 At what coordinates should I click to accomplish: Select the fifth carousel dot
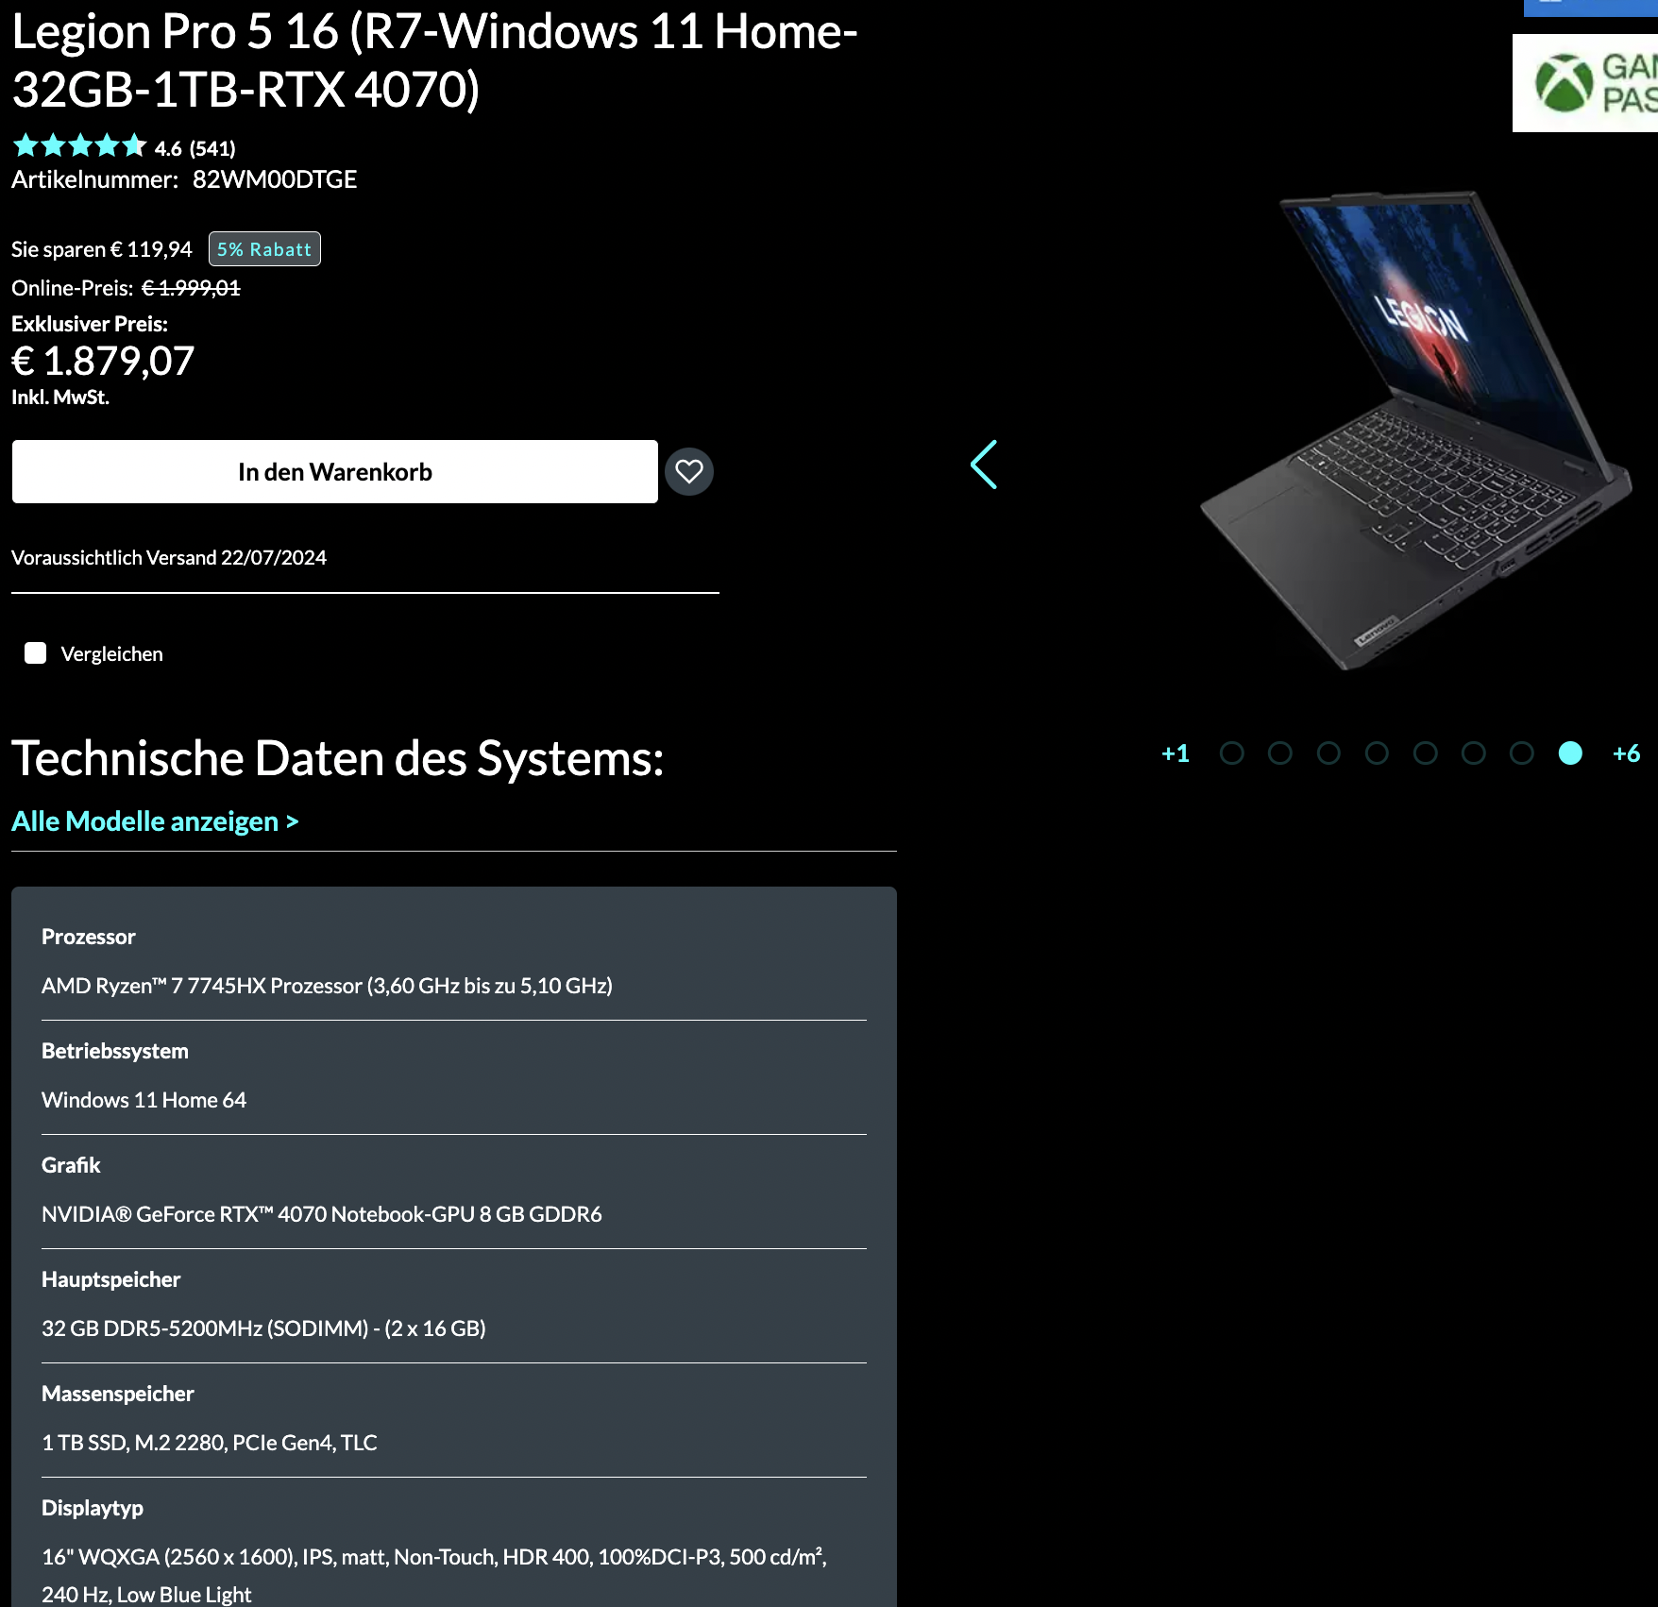pyautogui.click(x=1426, y=753)
